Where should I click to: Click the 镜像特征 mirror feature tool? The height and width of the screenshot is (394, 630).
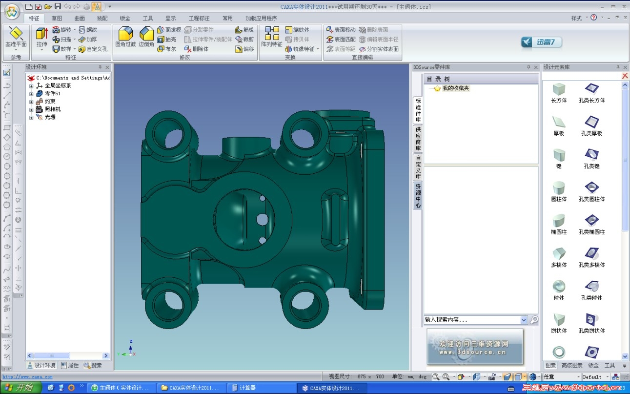pos(301,49)
